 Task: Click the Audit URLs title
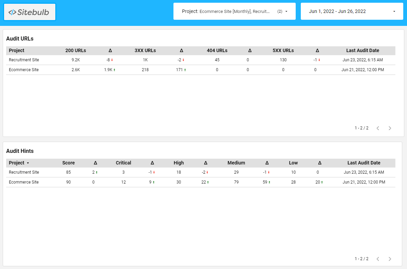click(x=20, y=38)
